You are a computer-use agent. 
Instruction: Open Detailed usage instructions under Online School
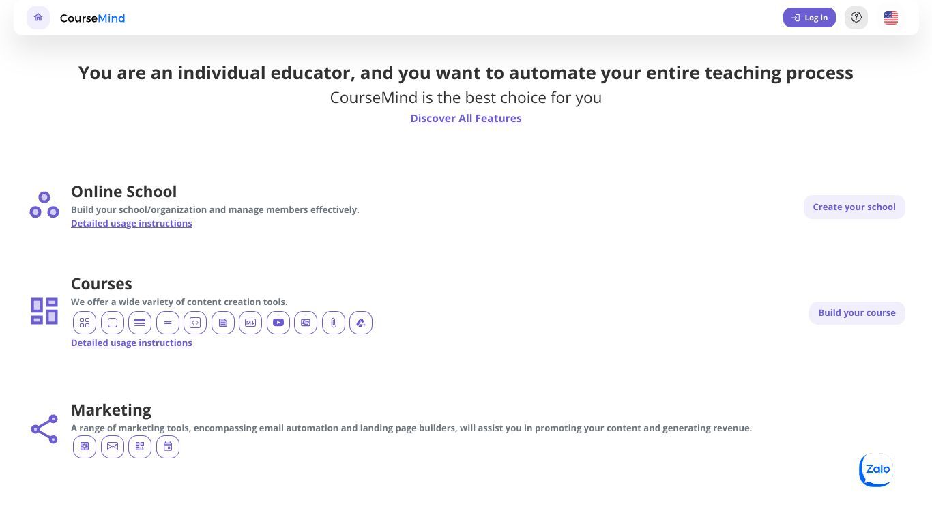pyautogui.click(x=132, y=223)
